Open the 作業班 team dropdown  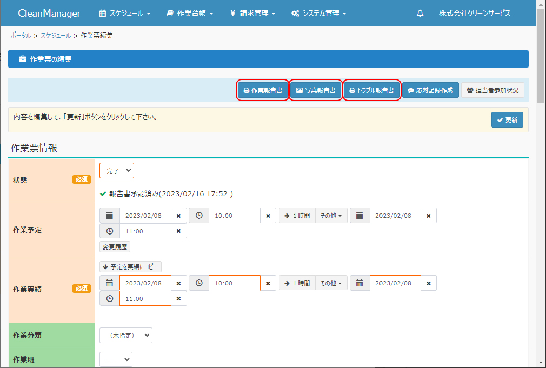click(116, 359)
